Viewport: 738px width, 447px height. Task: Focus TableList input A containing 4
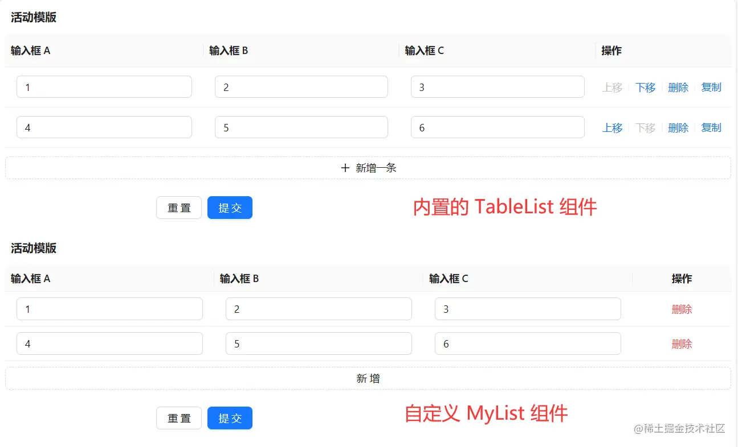(x=104, y=127)
